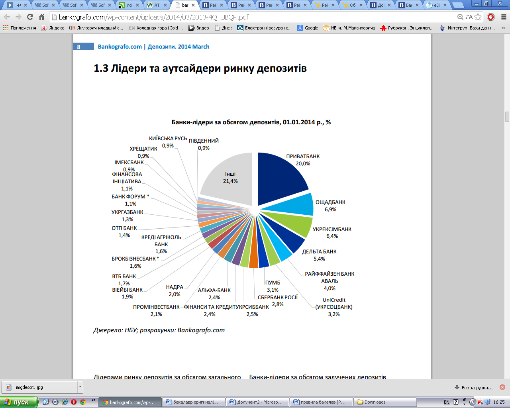Open help question mark tray icon

click(x=456, y=402)
